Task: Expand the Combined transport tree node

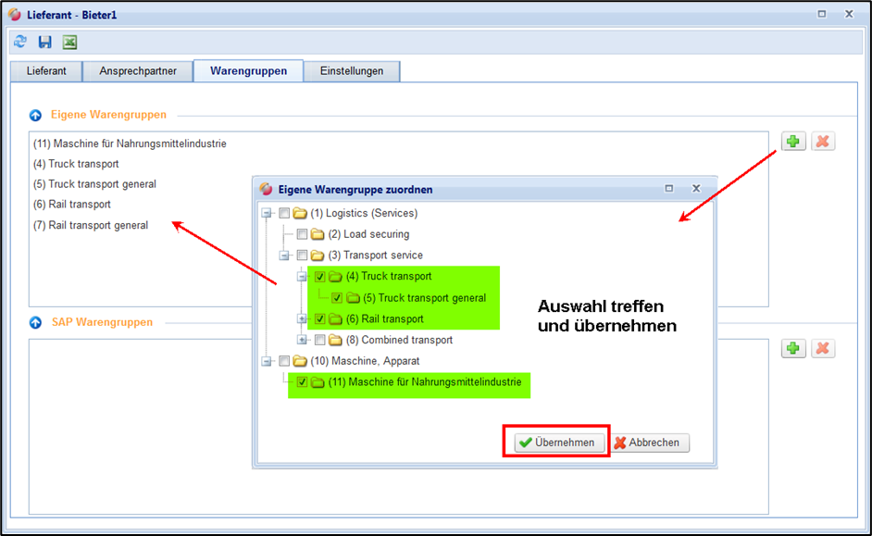Action: coord(302,341)
